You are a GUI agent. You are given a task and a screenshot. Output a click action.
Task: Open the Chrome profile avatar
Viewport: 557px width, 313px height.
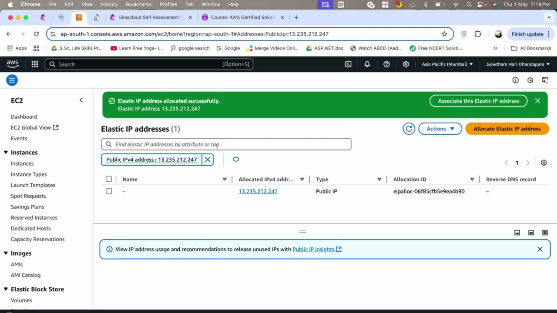[498, 34]
